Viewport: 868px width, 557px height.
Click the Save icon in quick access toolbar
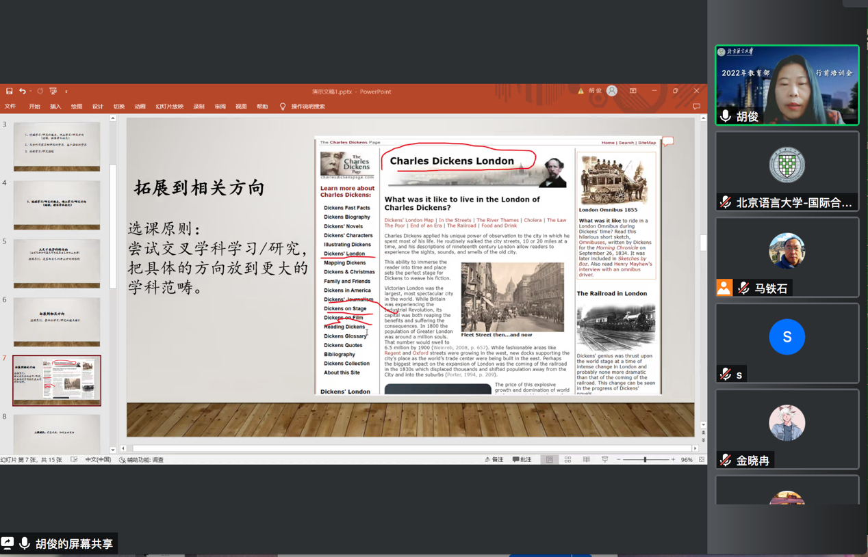tap(9, 91)
